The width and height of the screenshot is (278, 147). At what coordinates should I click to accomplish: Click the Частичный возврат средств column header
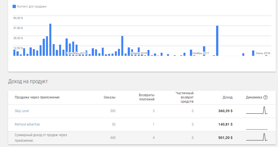[184, 97]
